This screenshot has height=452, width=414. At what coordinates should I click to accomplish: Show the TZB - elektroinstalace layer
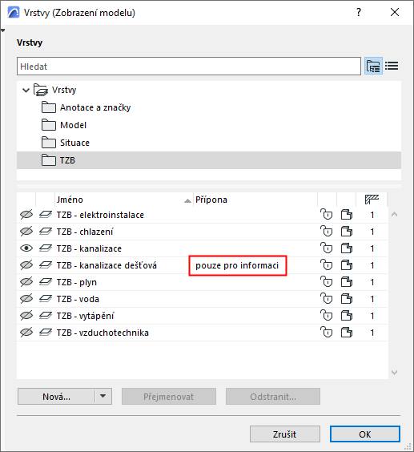coord(26,215)
